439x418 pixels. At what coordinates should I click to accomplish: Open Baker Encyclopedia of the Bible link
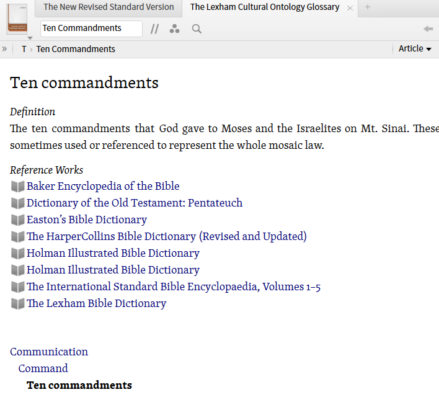103,186
